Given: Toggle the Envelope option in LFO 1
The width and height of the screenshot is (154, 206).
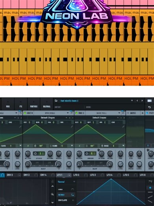Looking at the screenshot, I should click(x=66, y=200).
